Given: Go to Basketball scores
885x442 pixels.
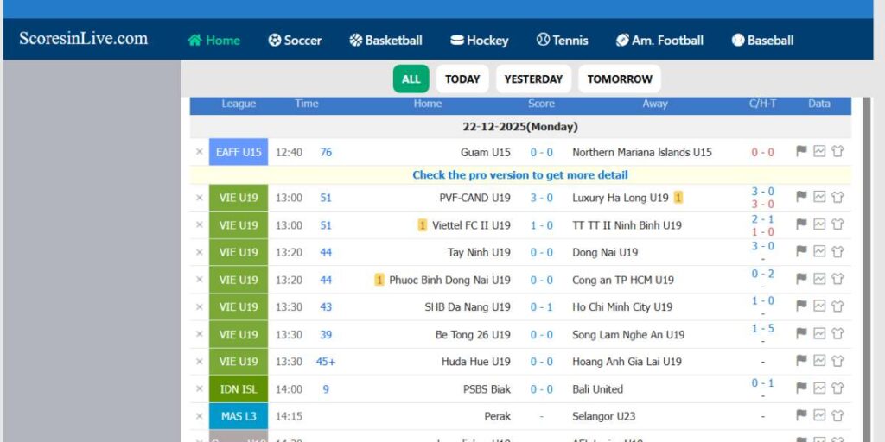Looking at the screenshot, I should click(385, 41).
